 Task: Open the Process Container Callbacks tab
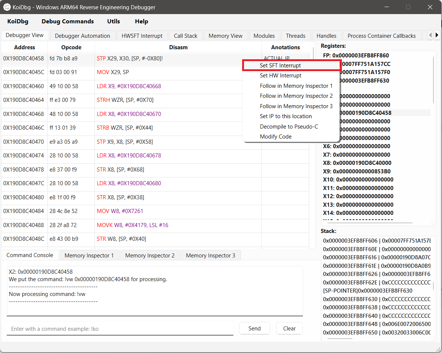click(382, 36)
